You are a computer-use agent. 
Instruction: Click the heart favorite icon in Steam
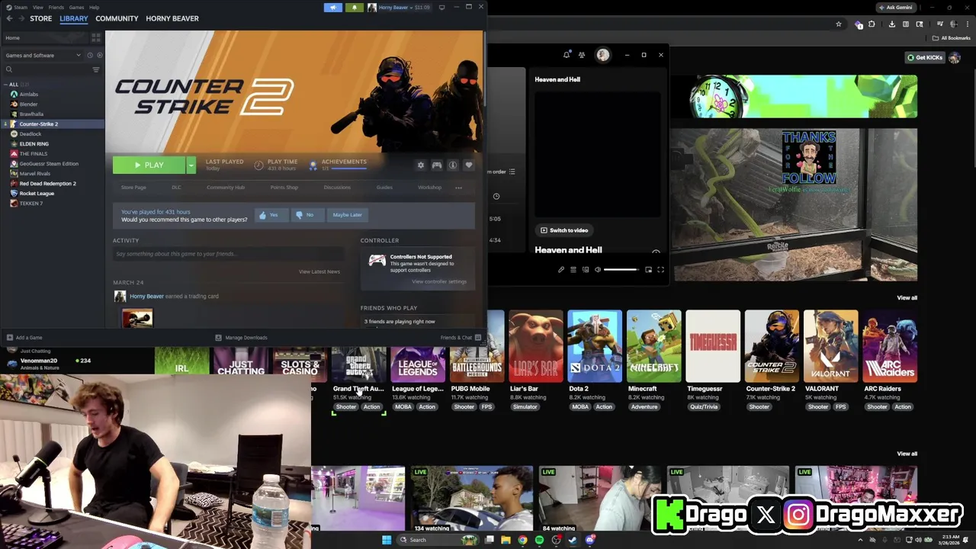pos(468,165)
